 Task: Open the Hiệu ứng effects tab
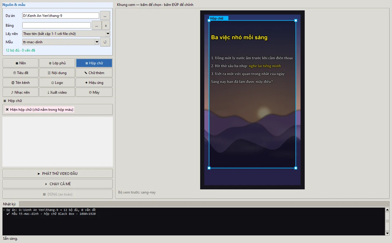click(x=94, y=83)
